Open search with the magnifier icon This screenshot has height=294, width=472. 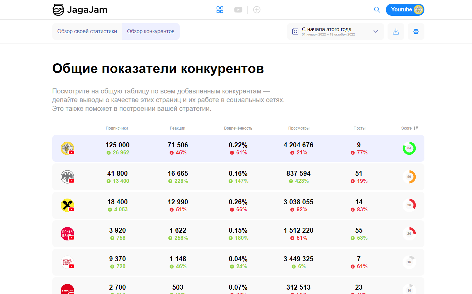(377, 10)
